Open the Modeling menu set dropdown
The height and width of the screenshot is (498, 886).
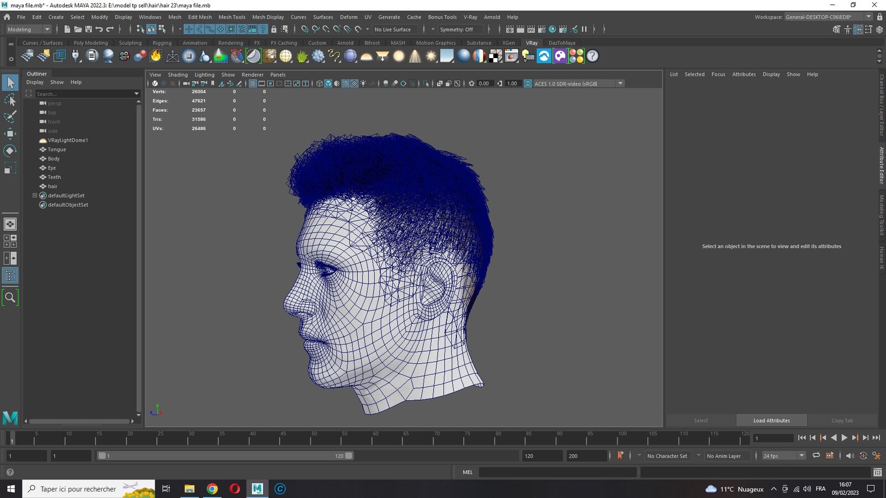pos(28,29)
